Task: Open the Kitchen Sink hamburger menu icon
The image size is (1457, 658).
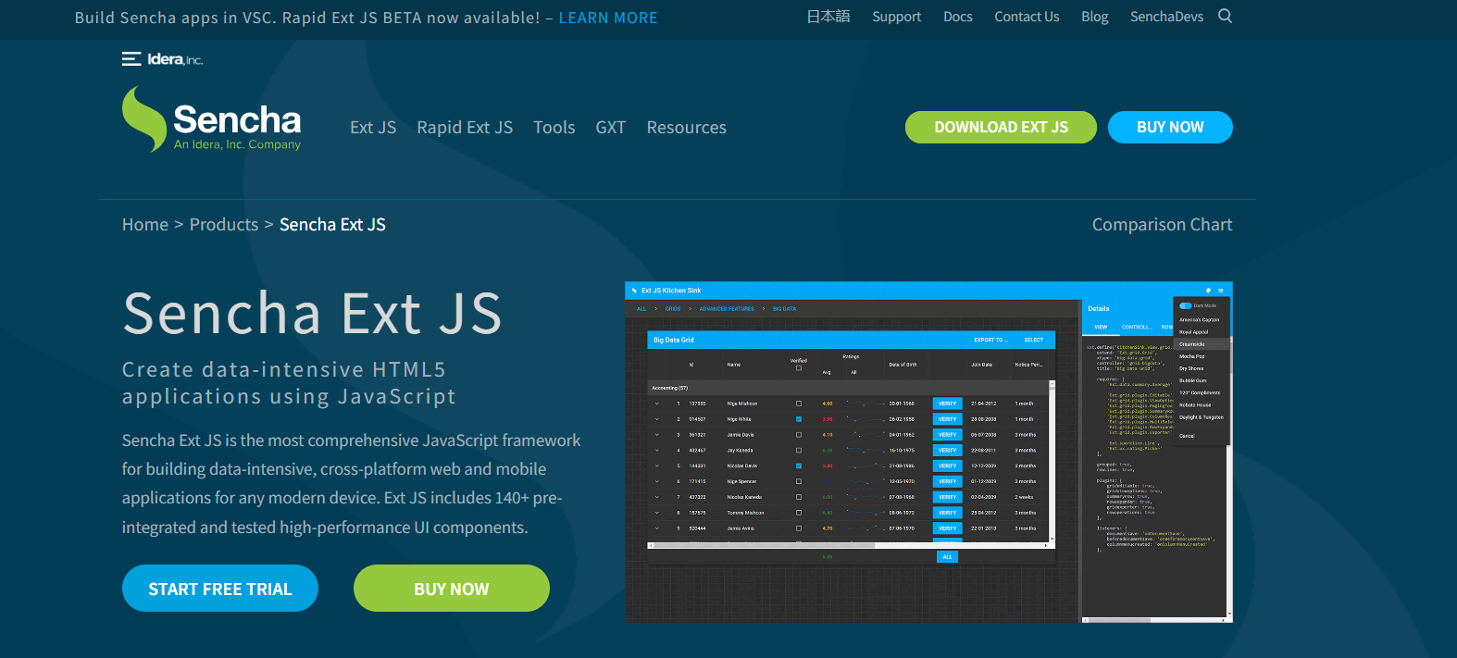Action: tap(1220, 291)
